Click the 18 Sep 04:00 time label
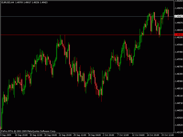The width and height of the screenshot is (183, 137). [51, 135]
